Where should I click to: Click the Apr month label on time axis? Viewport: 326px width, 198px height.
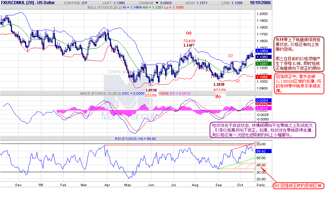point(107,185)
